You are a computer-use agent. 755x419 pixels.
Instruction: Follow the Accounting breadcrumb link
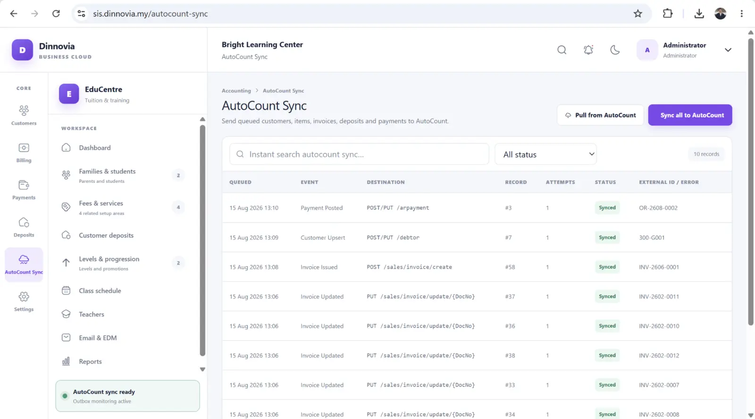point(236,91)
